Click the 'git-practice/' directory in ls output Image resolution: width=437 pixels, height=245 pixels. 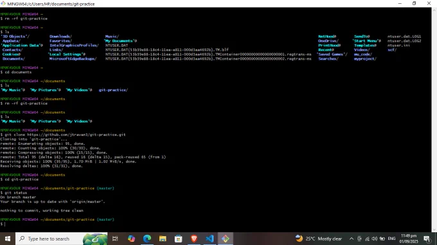coord(113,90)
